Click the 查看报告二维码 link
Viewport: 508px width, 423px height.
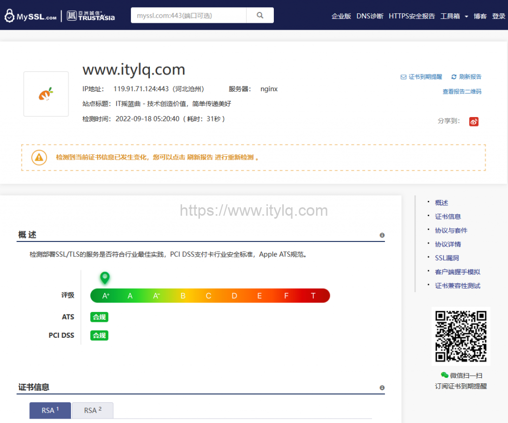pos(461,92)
